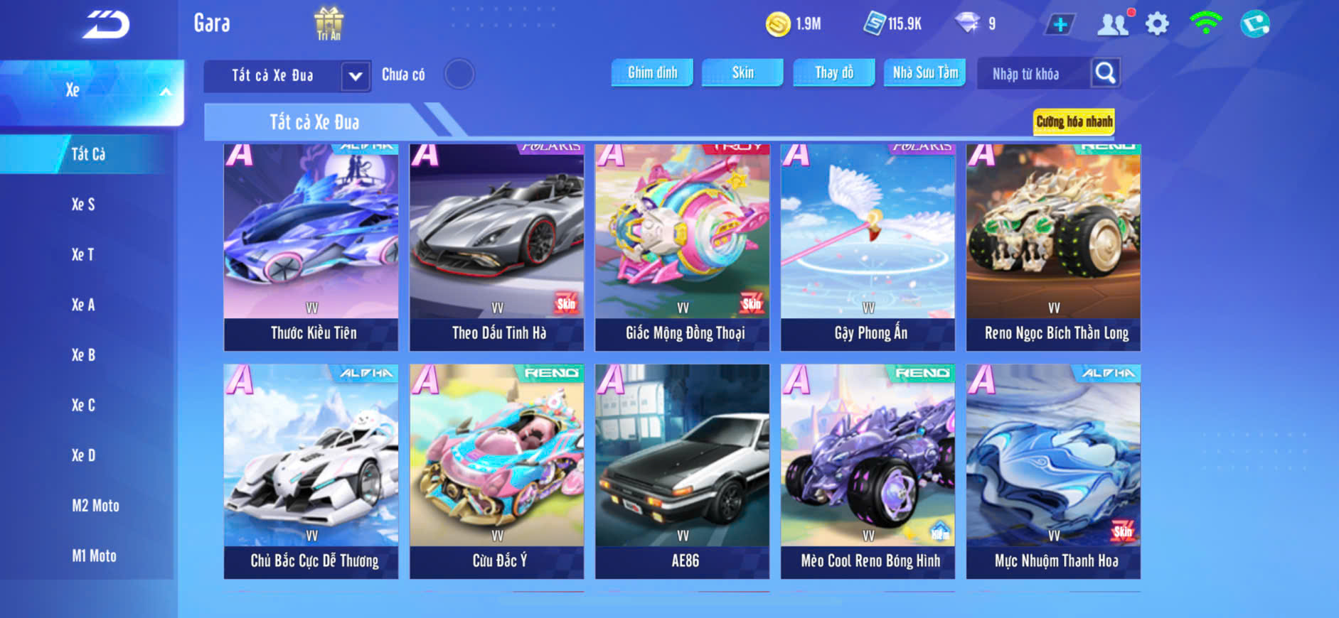Click the Nhà Sưu Tầm button
This screenshot has height=618, width=1339.
924,72
